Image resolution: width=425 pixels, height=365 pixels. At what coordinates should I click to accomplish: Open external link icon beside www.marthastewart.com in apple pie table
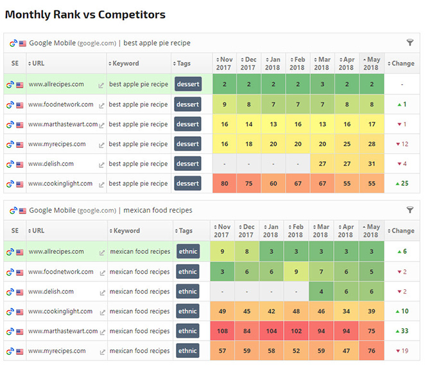101,125
